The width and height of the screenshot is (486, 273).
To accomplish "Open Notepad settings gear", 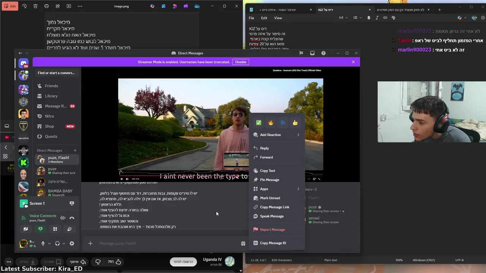I will 483,18.
